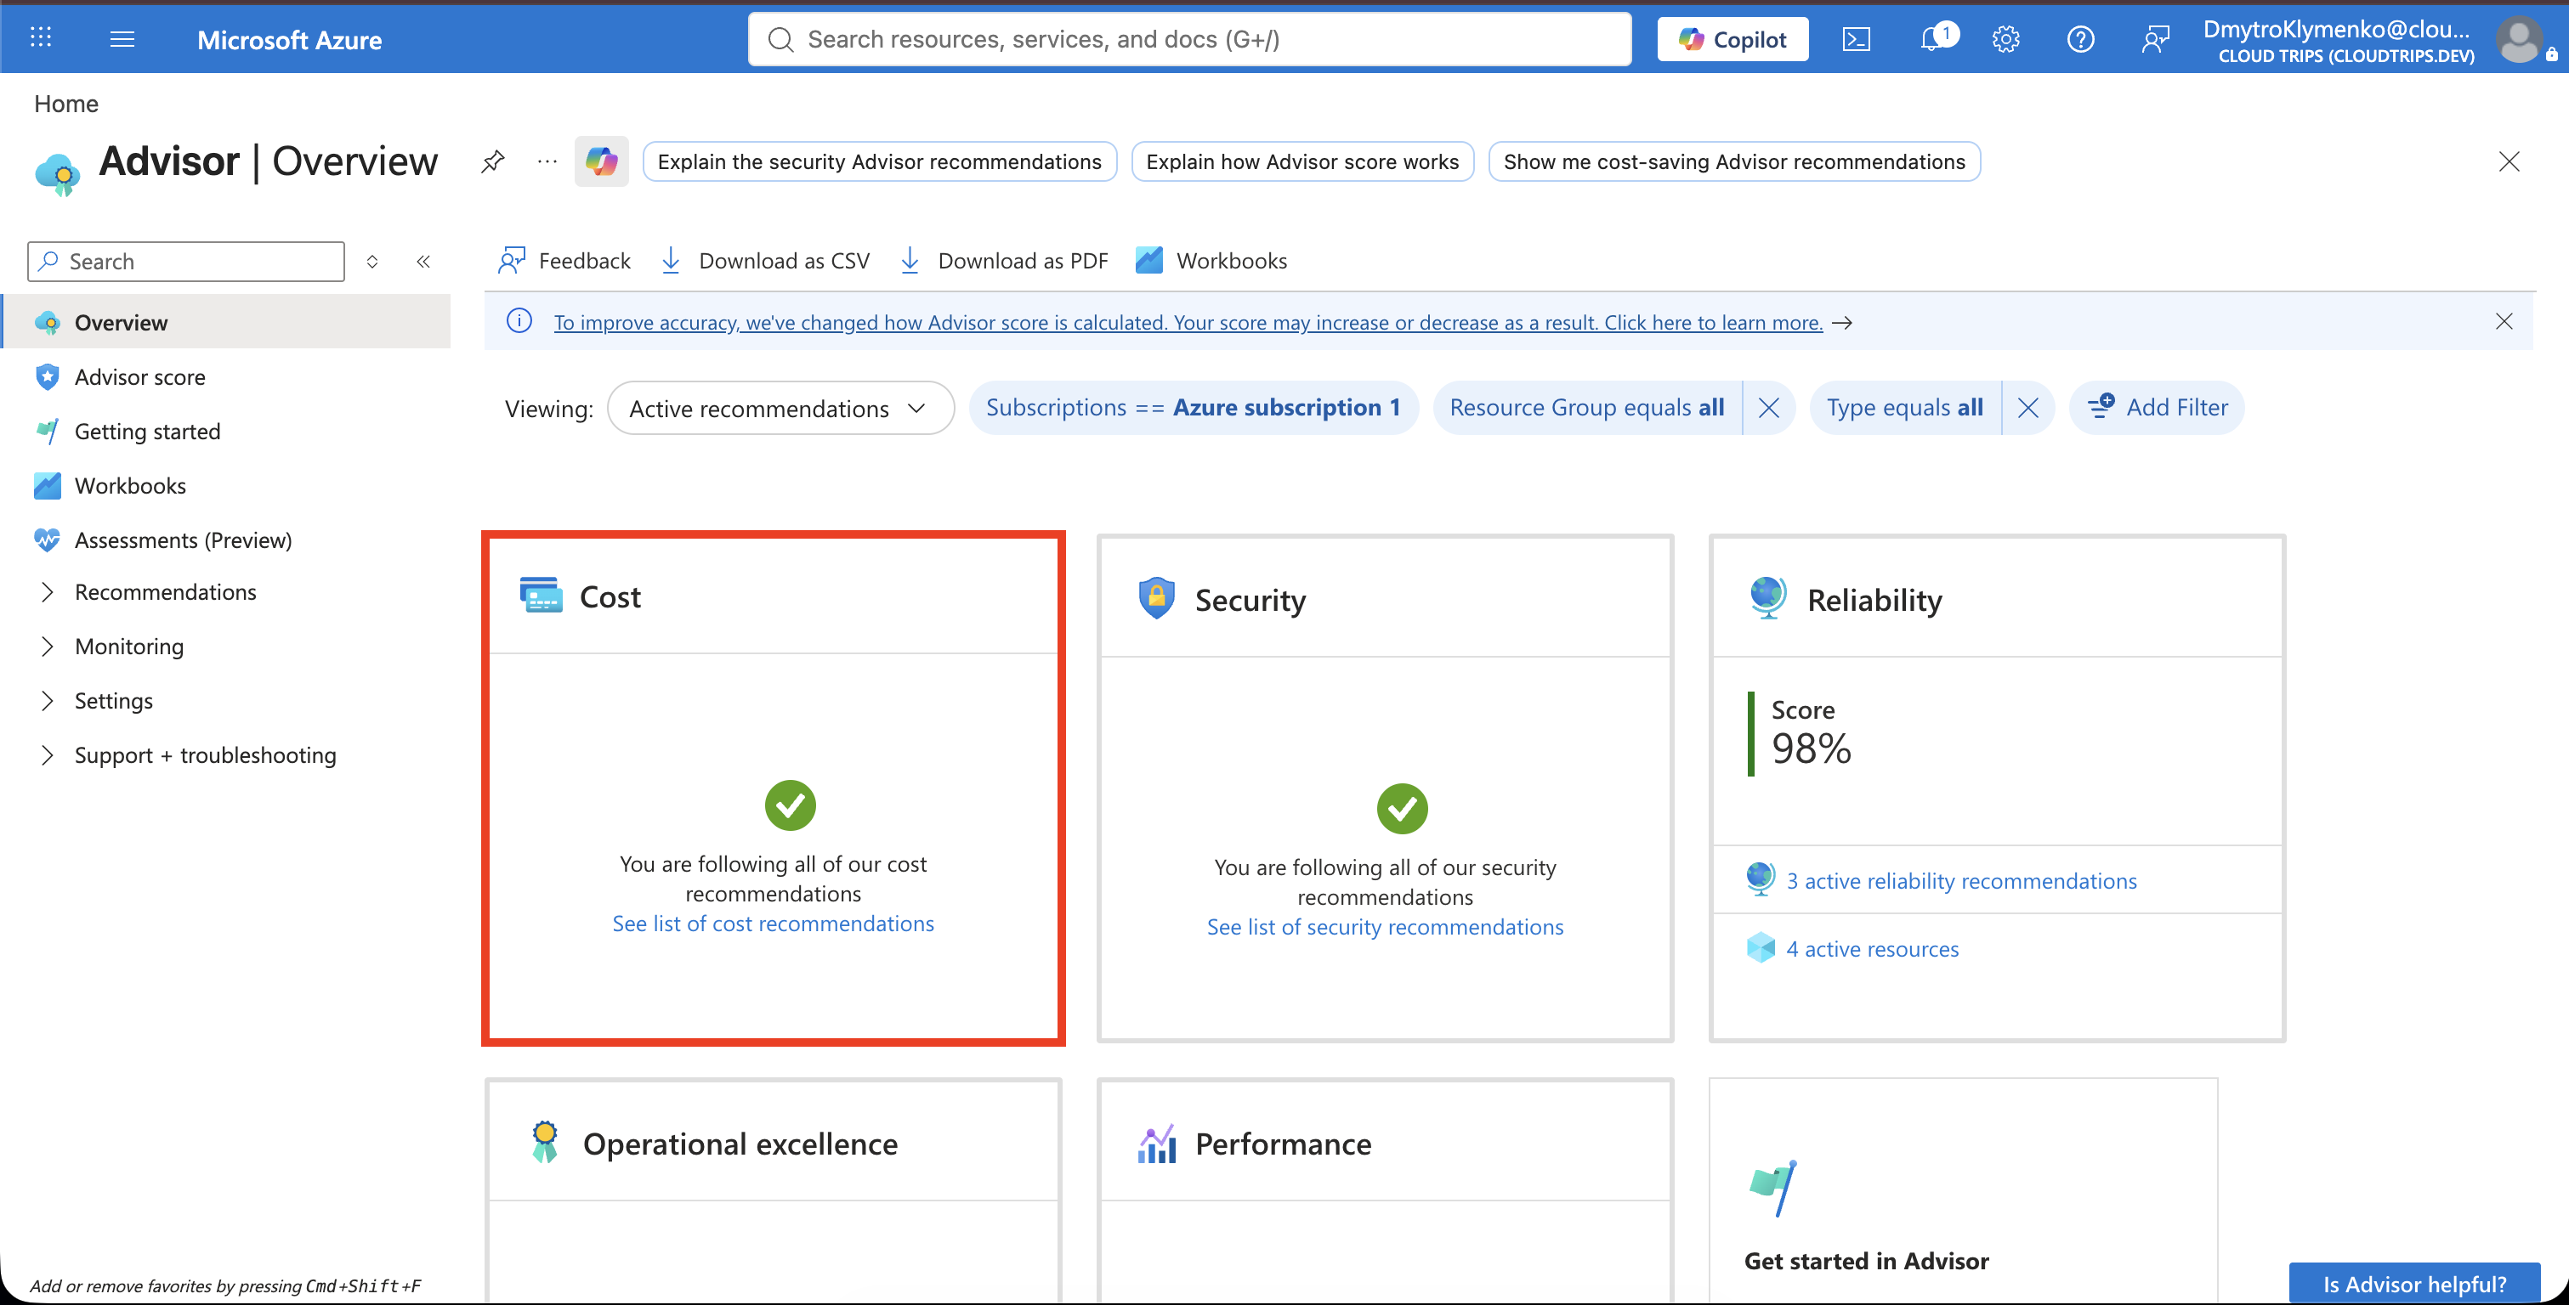The height and width of the screenshot is (1305, 2569).
Task: Open Cloud Shell terminal icon
Action: pyautogui.click(x=1856, y=39)
